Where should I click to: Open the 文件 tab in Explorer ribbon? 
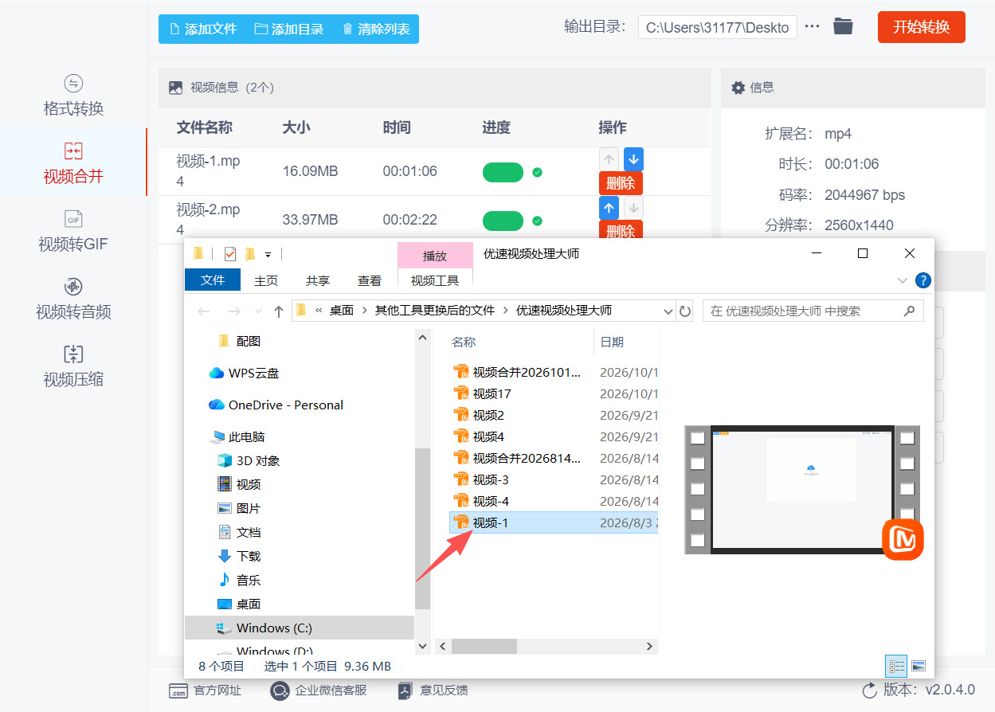[213, 280]
